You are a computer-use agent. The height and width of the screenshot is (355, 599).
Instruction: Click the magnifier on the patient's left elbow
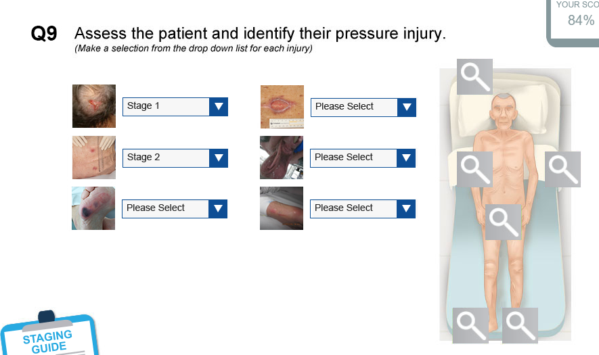coord(562,169)
